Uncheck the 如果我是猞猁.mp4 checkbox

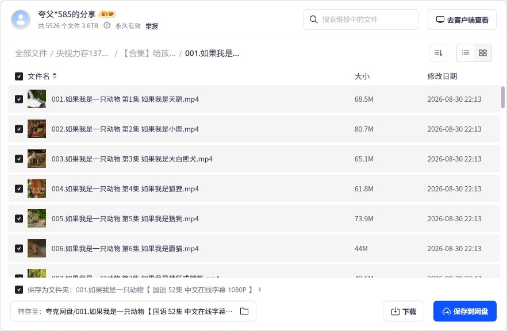19,218
